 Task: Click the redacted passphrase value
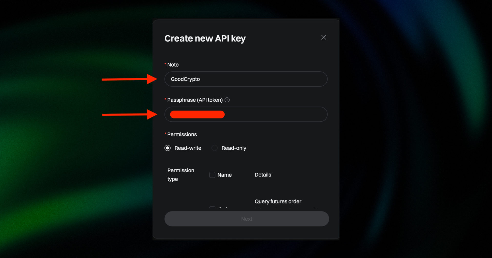coord(197,114)
